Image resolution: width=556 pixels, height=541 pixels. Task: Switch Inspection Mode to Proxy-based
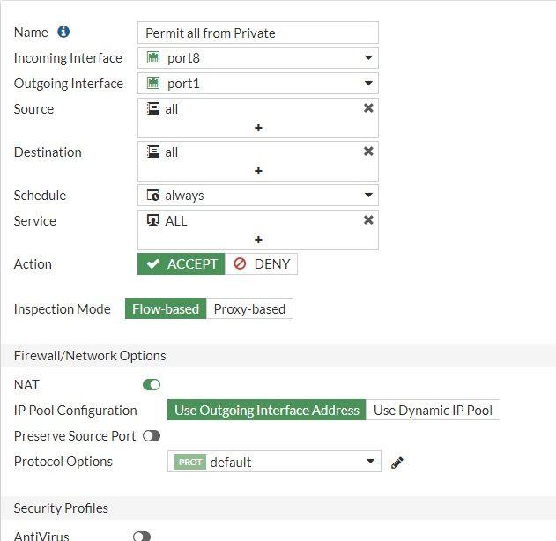point(249,309)
